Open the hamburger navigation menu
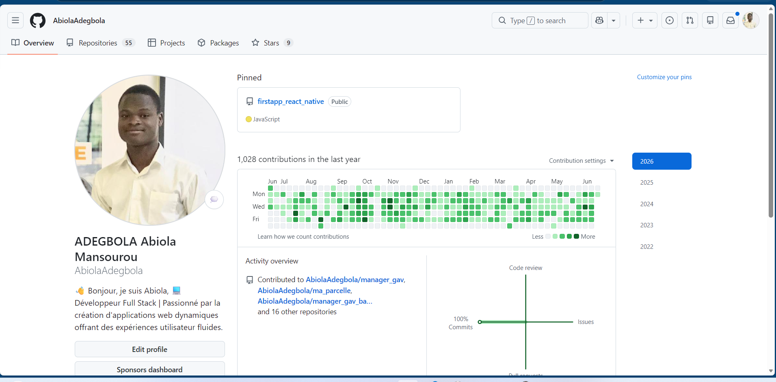This screenshot has height=382, width=776. click(15, 20)
